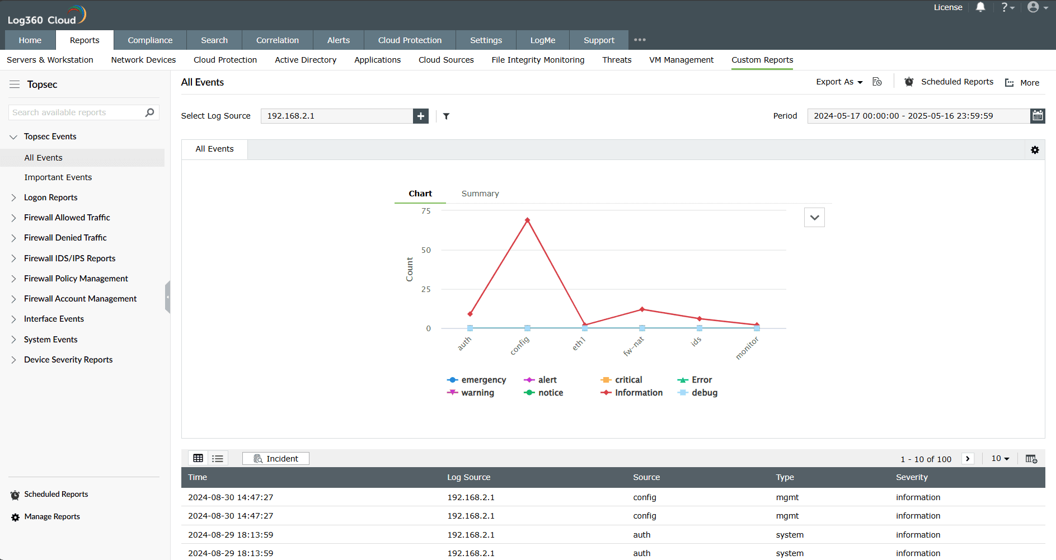Click the report search magnifier icon
The height and width of the screenshot is (560, 1056).
tap(149, 112)
